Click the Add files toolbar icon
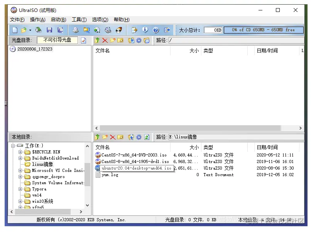311x232 pixels. 134,30
